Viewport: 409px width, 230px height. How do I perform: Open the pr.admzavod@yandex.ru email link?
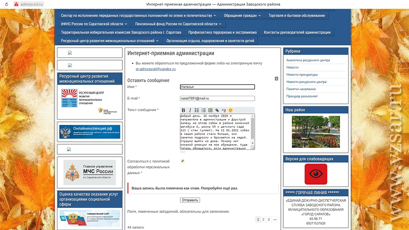point(156,69)
